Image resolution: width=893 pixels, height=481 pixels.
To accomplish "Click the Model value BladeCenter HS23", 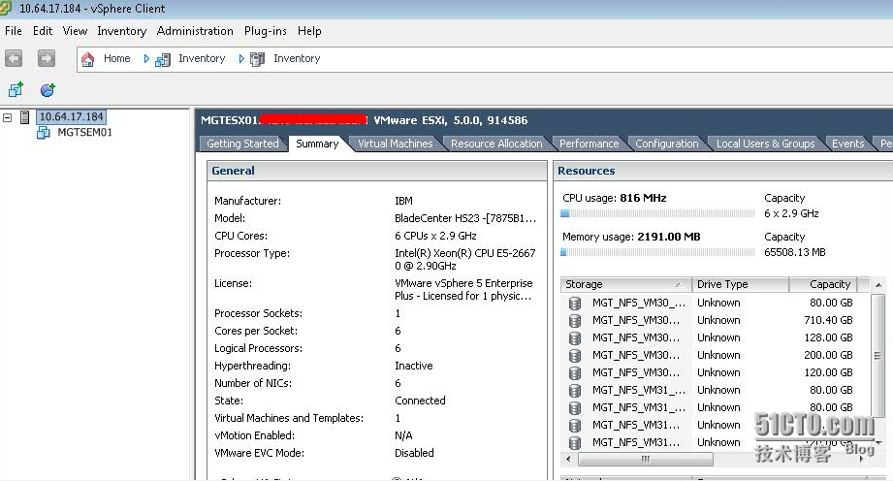I will (x=465, y=218).
